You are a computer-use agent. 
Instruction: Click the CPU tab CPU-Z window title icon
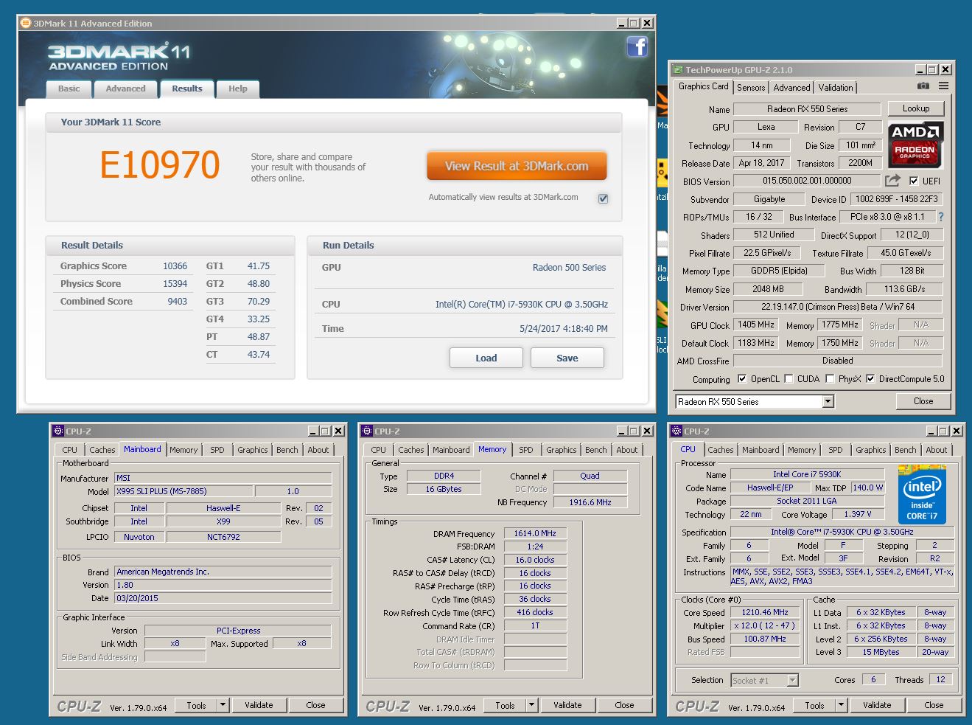pyautogui.click(x=676, y=431)
